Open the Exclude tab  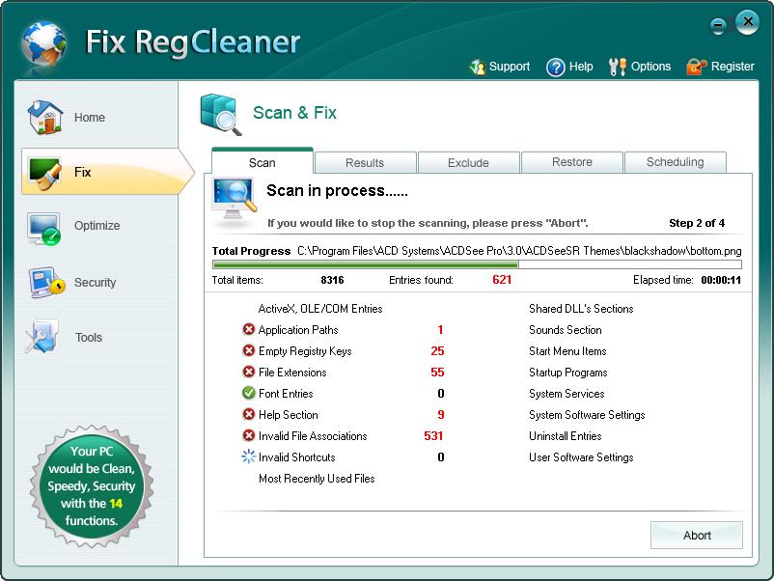tap(468, 163)
